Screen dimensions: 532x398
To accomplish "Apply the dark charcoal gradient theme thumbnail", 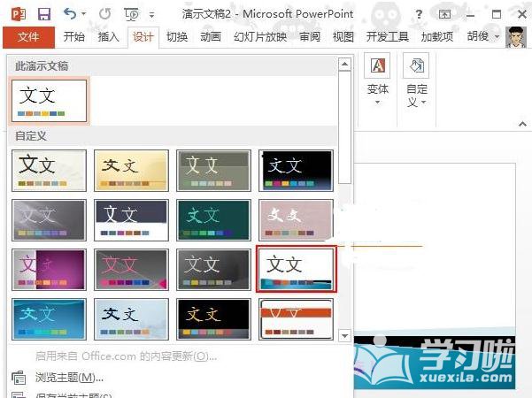I will click(213, 270).
